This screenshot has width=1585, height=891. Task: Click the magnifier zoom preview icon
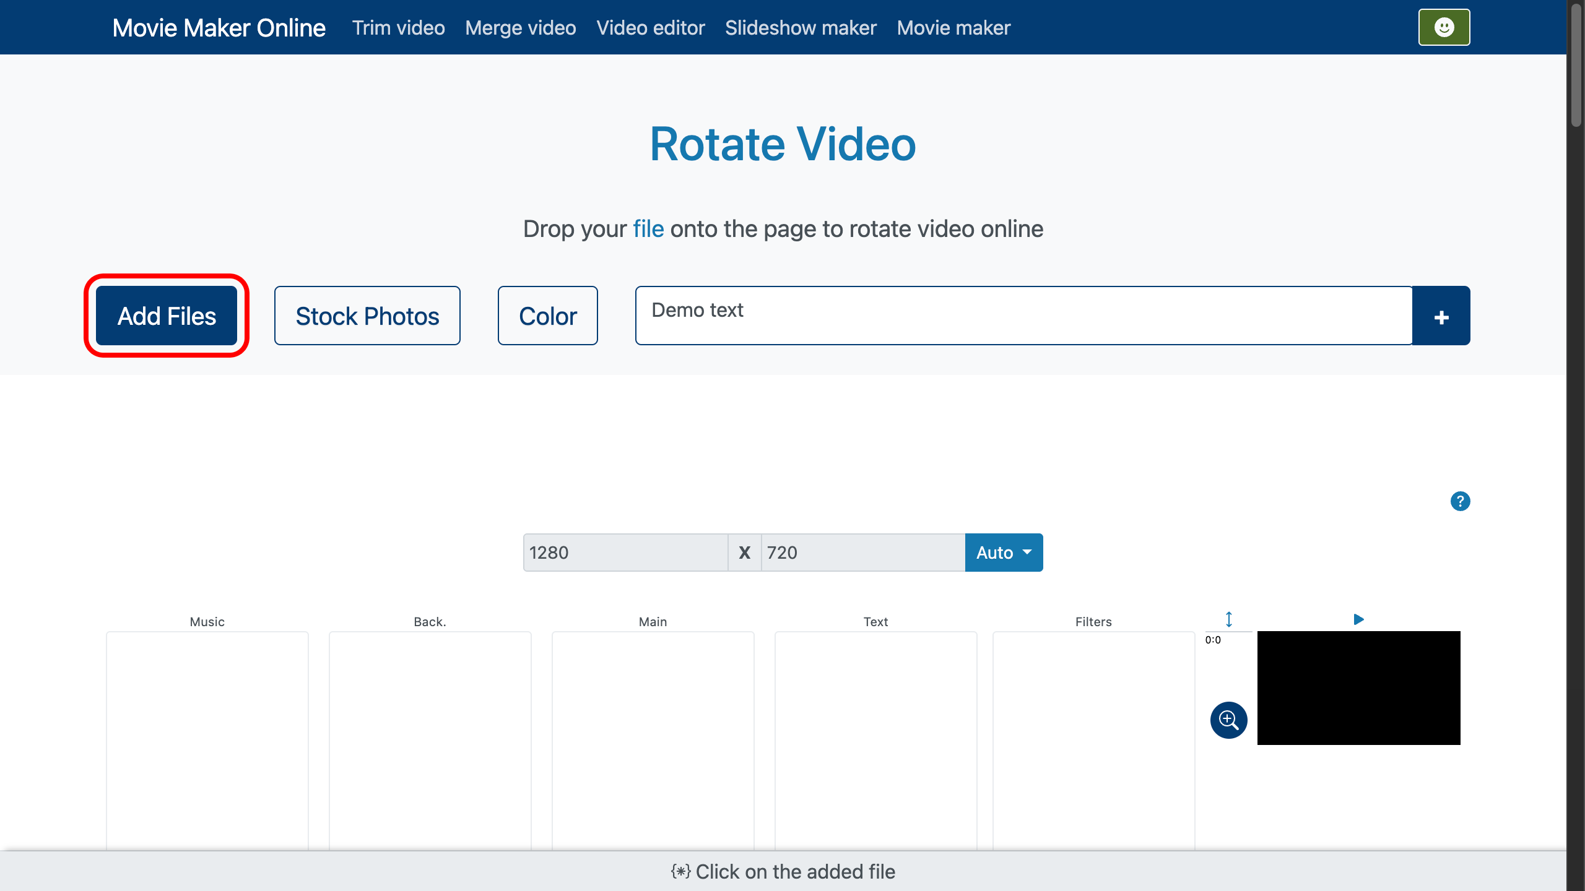pos(1228,720)
